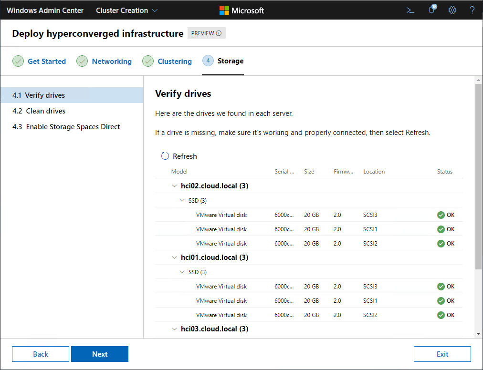
Task: Open the settings gear icon
Action: (x=452, y=10)
